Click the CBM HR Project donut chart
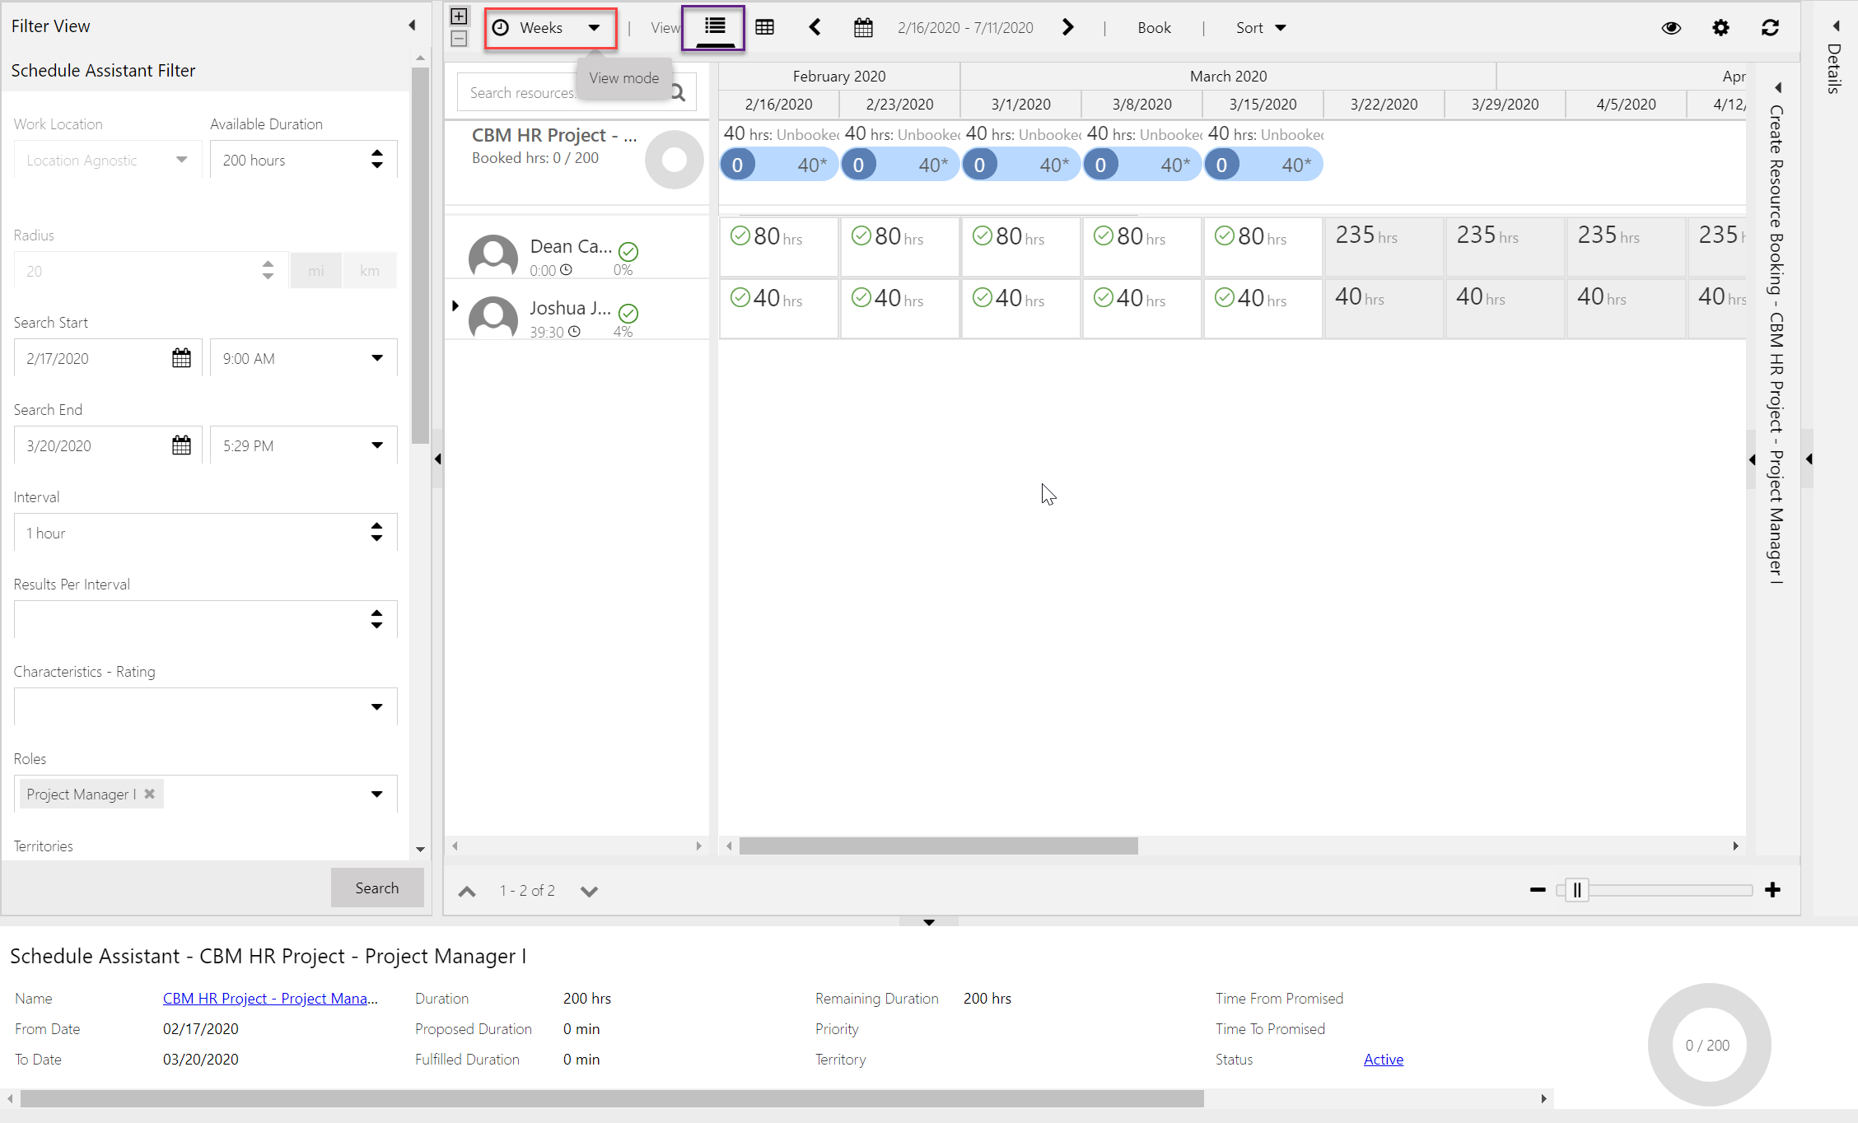Screen dimensions: 1858x1123 674,160
